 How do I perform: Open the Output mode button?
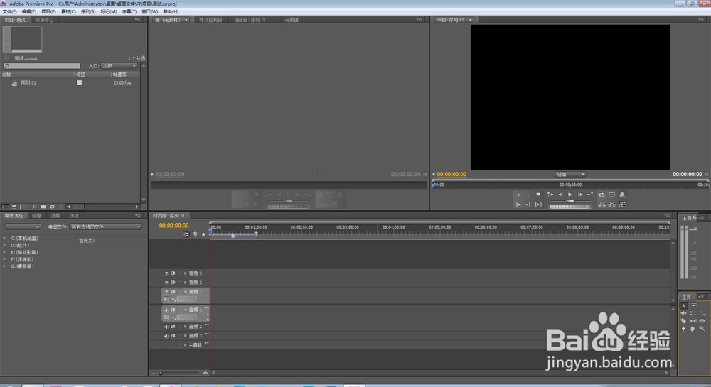point(622,195)
